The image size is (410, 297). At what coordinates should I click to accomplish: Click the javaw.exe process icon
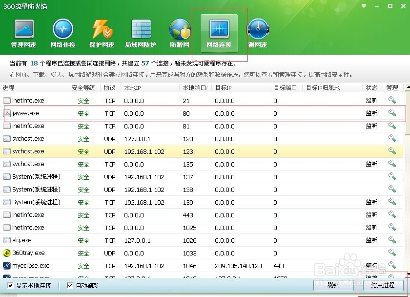coord(7,113)
